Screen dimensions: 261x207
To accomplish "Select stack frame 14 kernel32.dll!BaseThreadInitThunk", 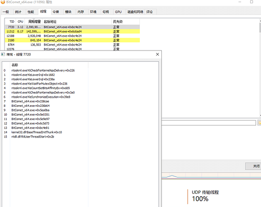I will coord(37,132).
